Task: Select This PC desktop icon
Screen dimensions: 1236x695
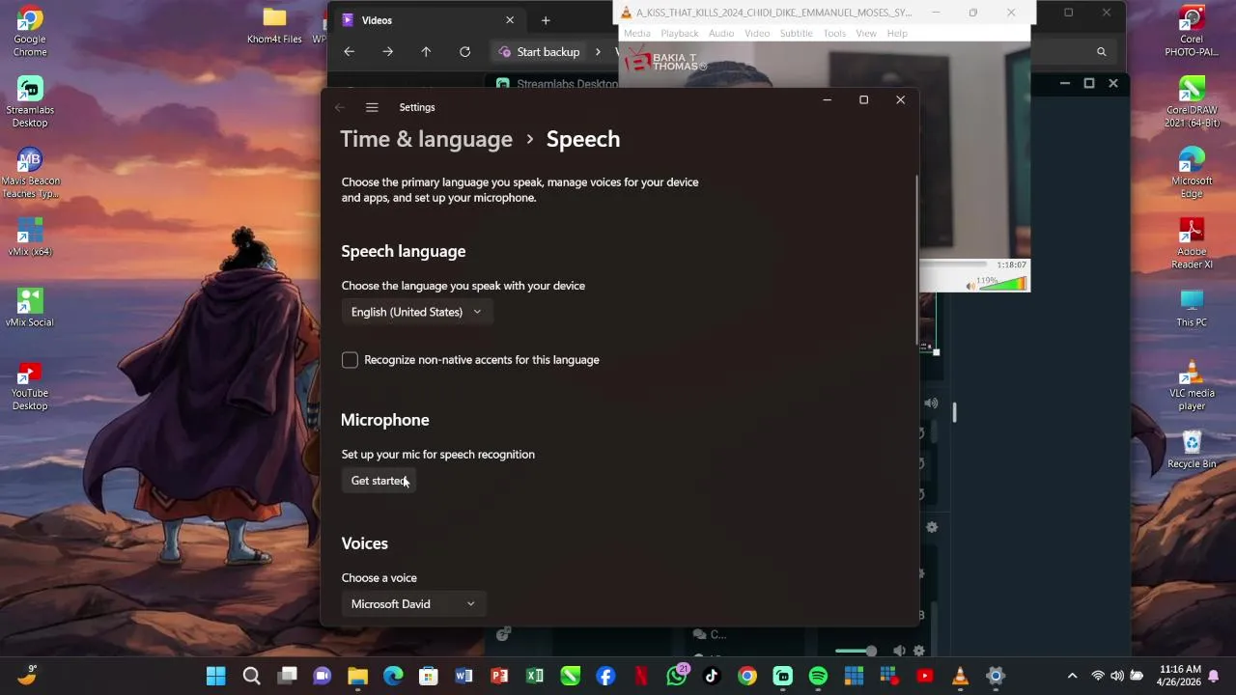Action: tap(1192, 308)
